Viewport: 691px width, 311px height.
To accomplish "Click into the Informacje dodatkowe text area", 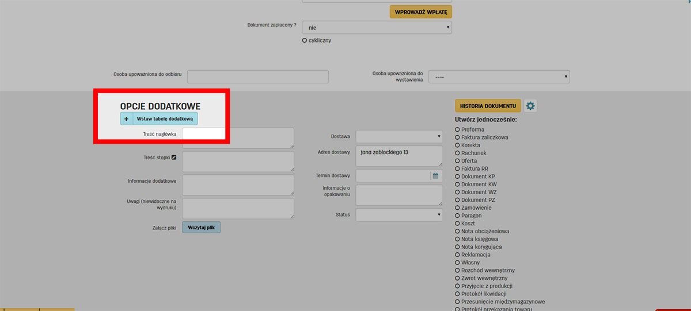I will [238, 185].
